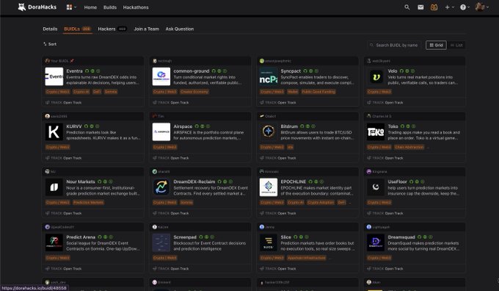Image resolution: width=499 pixels, height=291 pixels.
Task: Click the Somnia tag on Eventra card
Action: [x=111, y=92]
